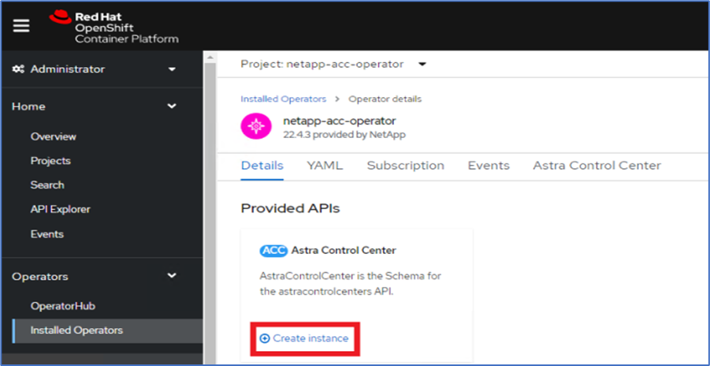Click the Red Hat OpenShift logo
The image size is (710, 366).
pyautogui.click(x=113, y=26)
